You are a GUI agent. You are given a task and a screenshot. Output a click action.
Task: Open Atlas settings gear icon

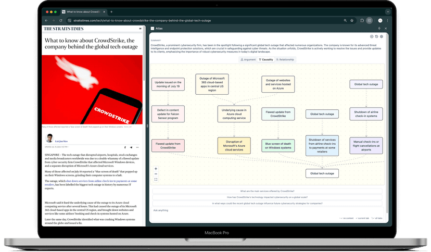click(382, 36)
